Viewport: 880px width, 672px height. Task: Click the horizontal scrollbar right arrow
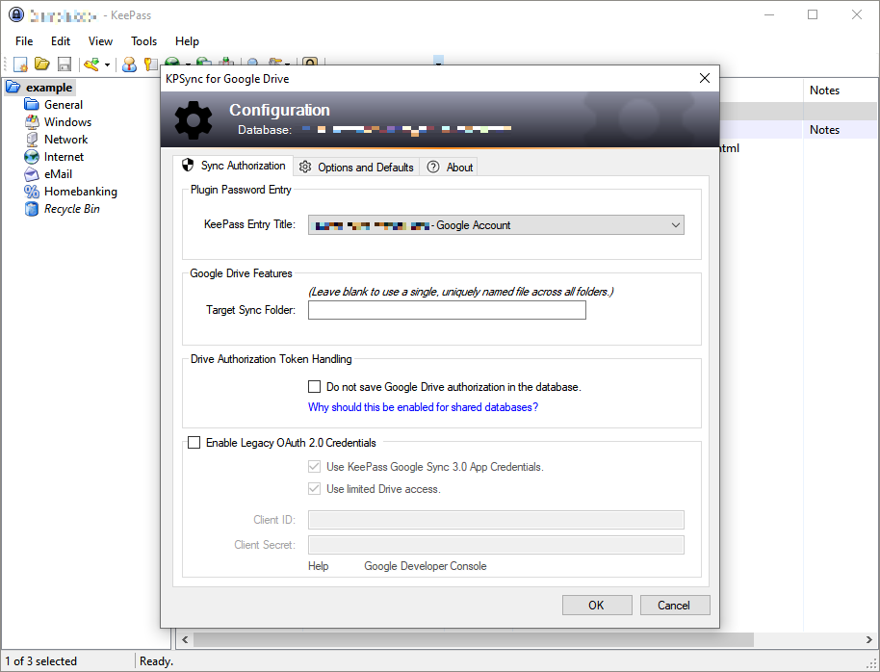point(868,639)
